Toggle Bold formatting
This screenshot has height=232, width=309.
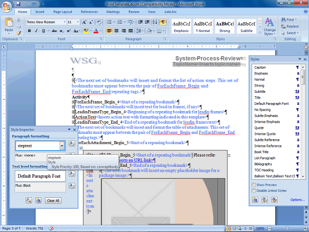[x=29, y=31]
